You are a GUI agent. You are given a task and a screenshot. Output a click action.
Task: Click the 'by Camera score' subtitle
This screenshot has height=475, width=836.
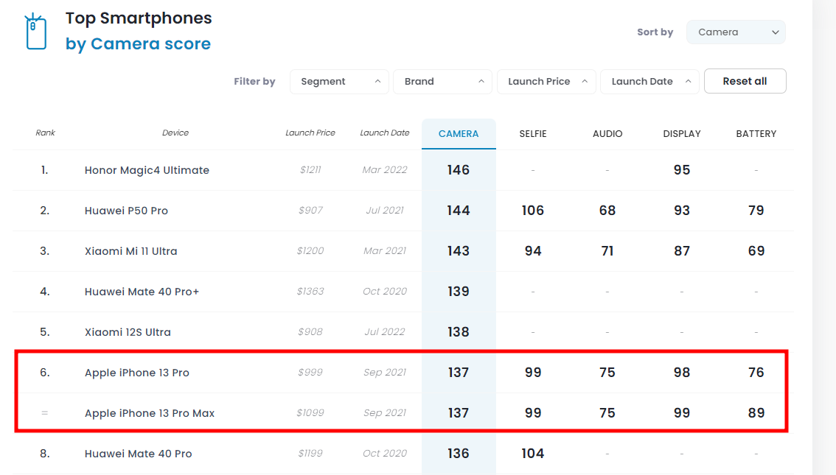coord(138,43)
